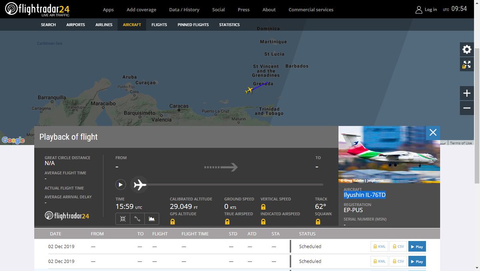Image resolution: width=480 pixels, height=271 pixels.
Task: Click the playback progress track
Action: 235,185
